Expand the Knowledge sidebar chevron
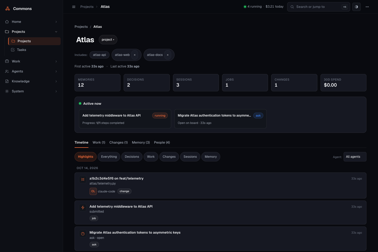This screenshot has width=378, height=252. [56, 81]
